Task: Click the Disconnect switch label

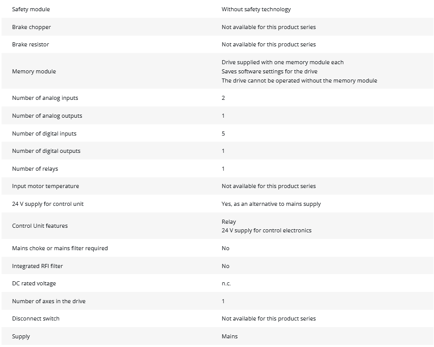Action: point(36,318)
